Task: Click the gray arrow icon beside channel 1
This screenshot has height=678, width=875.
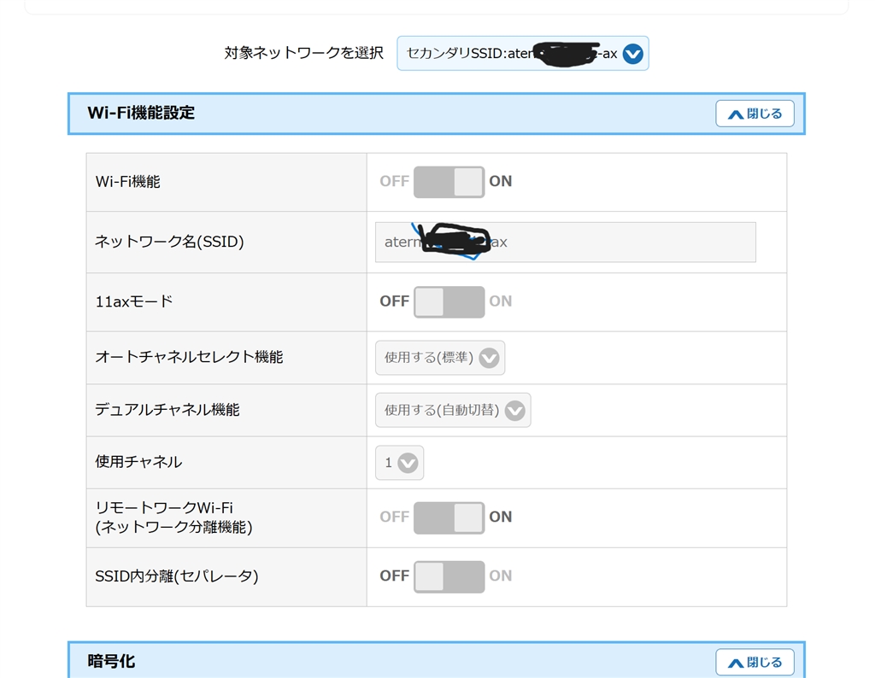Action: (x=408, y=464)
